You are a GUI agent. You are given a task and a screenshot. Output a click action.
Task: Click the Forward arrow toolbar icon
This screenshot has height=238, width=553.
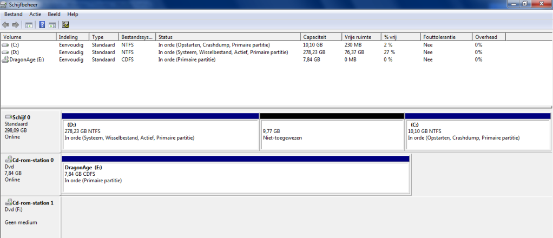click(x=15, y=24)
